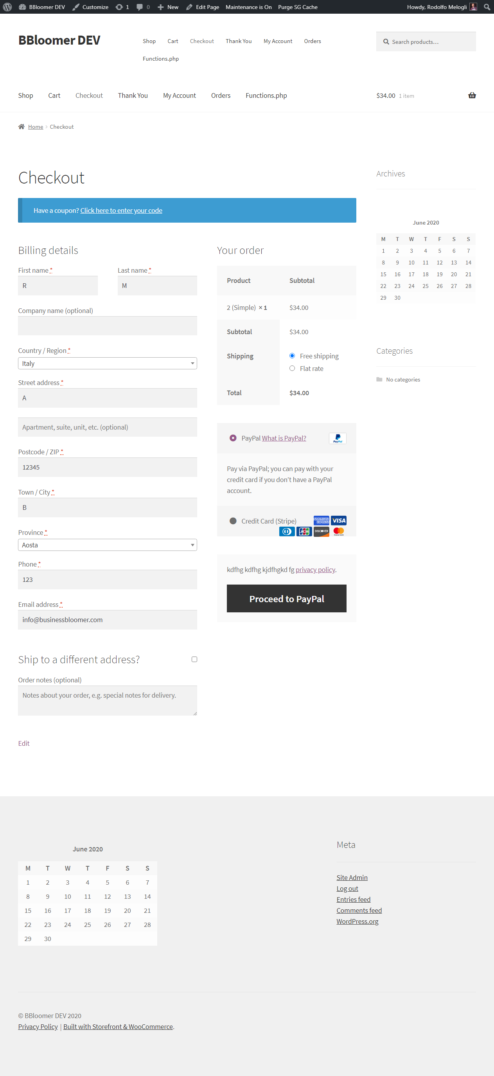Viewport: 494px width, 1076px height.
Task: Click the updates refresh icon
Action: (119, 7)
